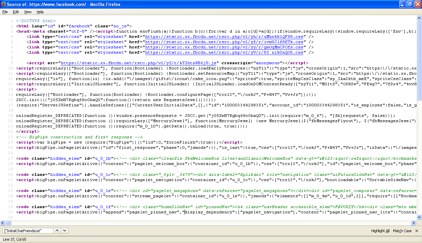
Task: Click the find previous (up arrow) icon
Action: (x=57, y=230)
